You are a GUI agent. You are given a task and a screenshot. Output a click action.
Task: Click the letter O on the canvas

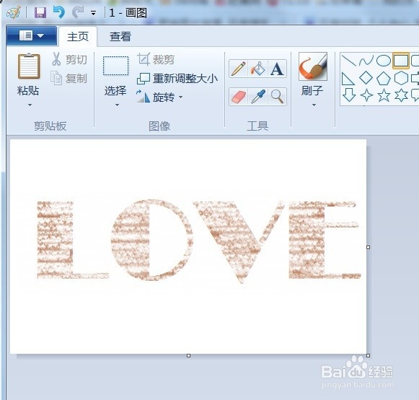(x=151, y=240)
